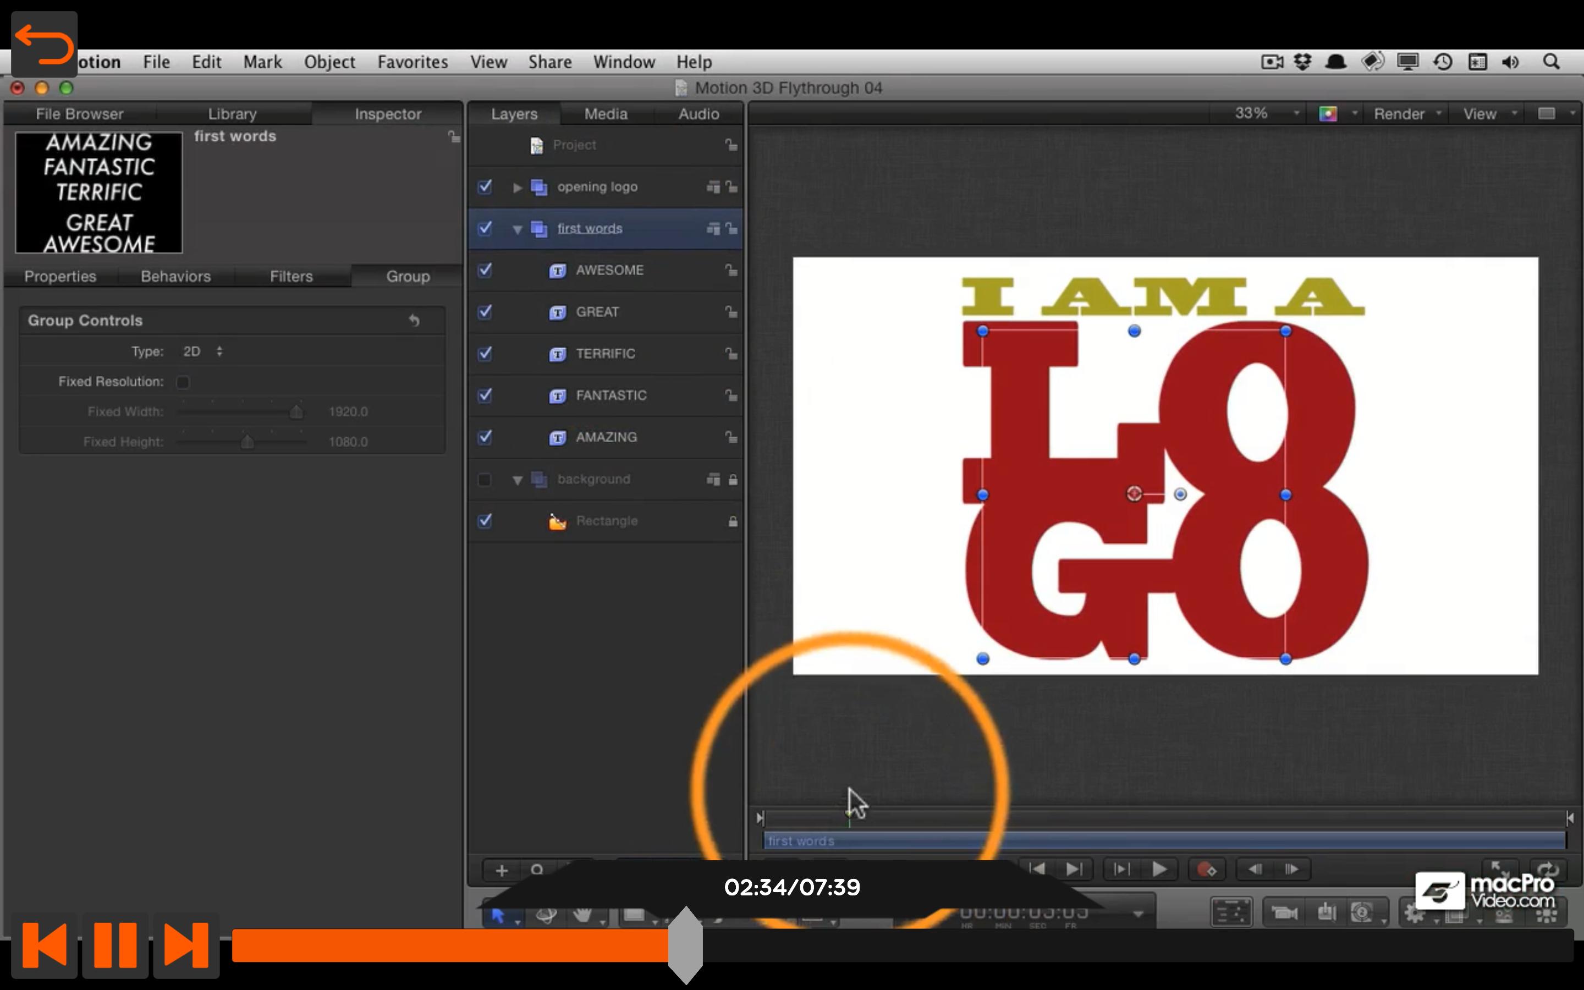
Task: Click the Dropbox menu bar icon
Action: pyautogui.click(x=1302, y=62)
